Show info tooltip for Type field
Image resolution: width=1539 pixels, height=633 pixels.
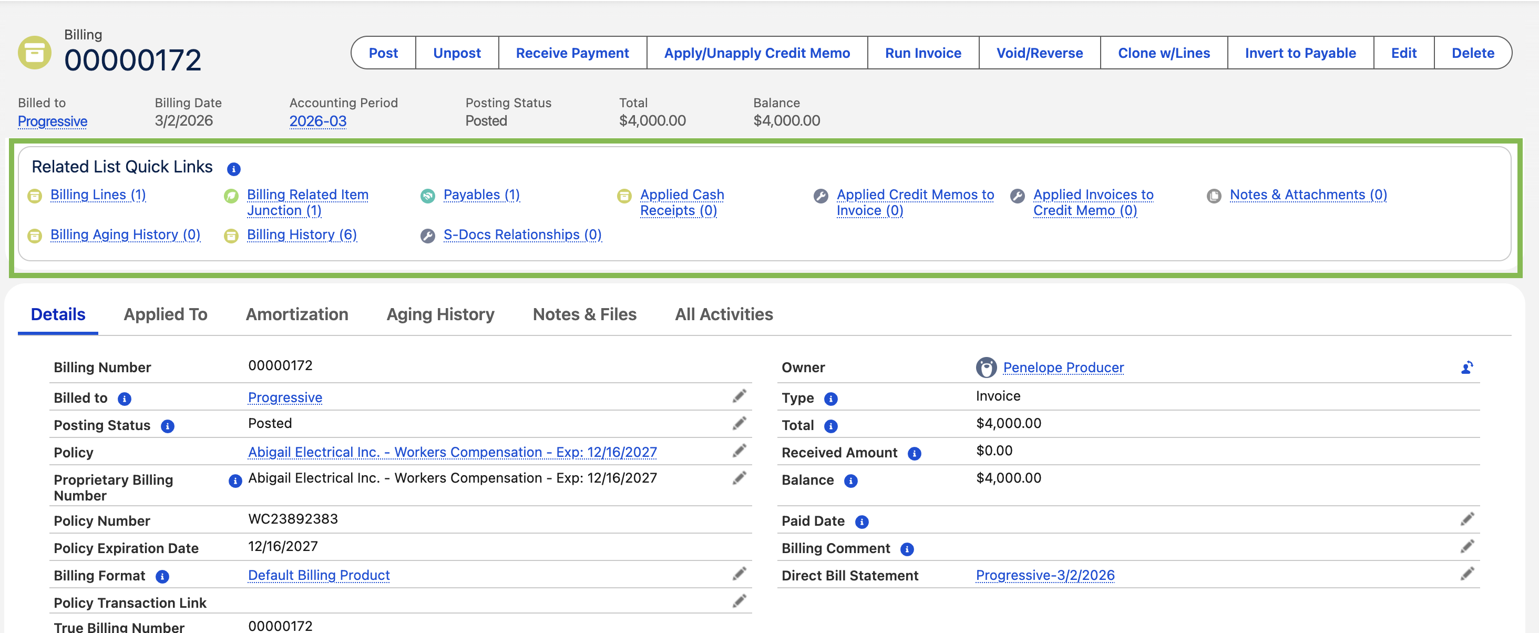click(830, 399)
